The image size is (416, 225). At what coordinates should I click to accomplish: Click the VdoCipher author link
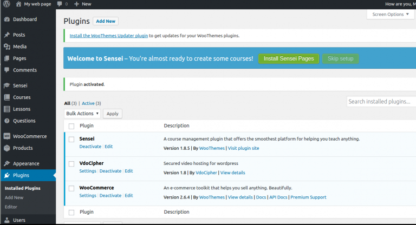coord(206,173)
